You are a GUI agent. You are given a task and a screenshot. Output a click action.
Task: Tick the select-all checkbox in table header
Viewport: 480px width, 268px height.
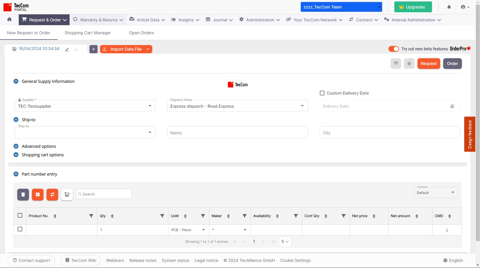coord(20,216)
